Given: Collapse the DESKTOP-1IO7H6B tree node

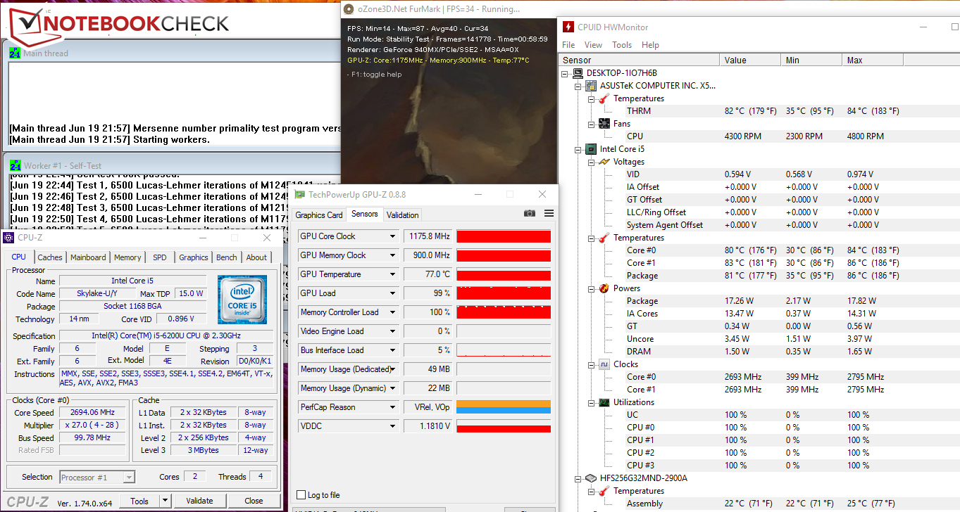Looking at the screenshot, I should [x=566, y=73].
